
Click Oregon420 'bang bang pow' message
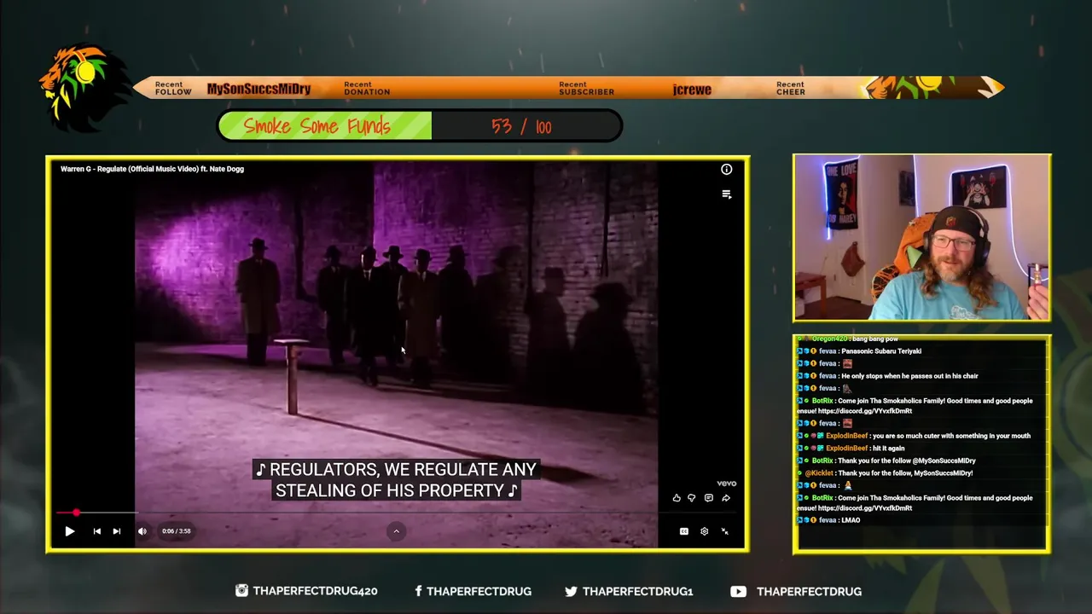[x=875, y=339]
